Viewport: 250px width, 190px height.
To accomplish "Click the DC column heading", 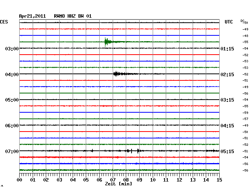I will [x=242, y=21].
